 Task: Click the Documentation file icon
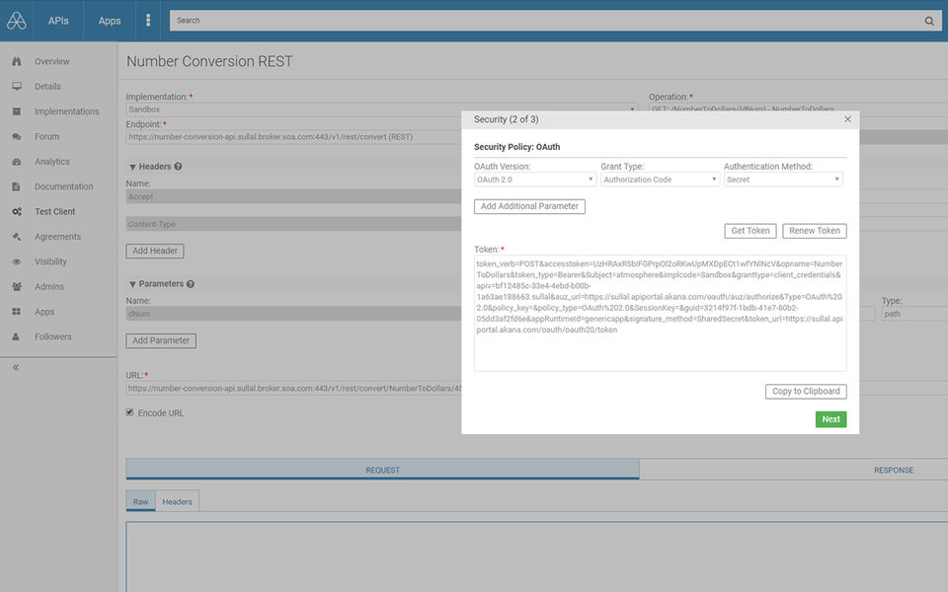17,186
